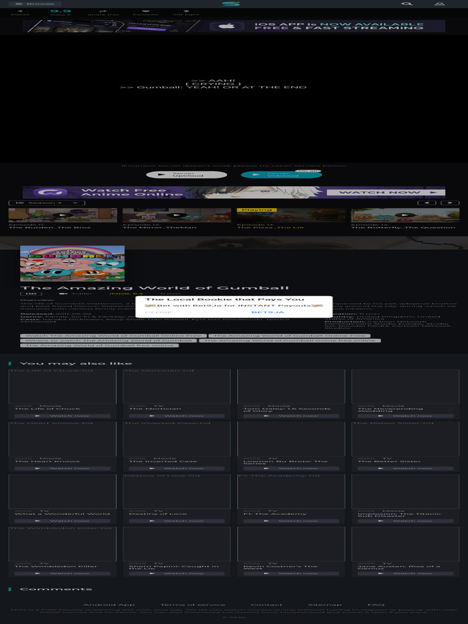Open The Heart Knows poster
This screenshot has height=624, width=468.
click(63, 439)
